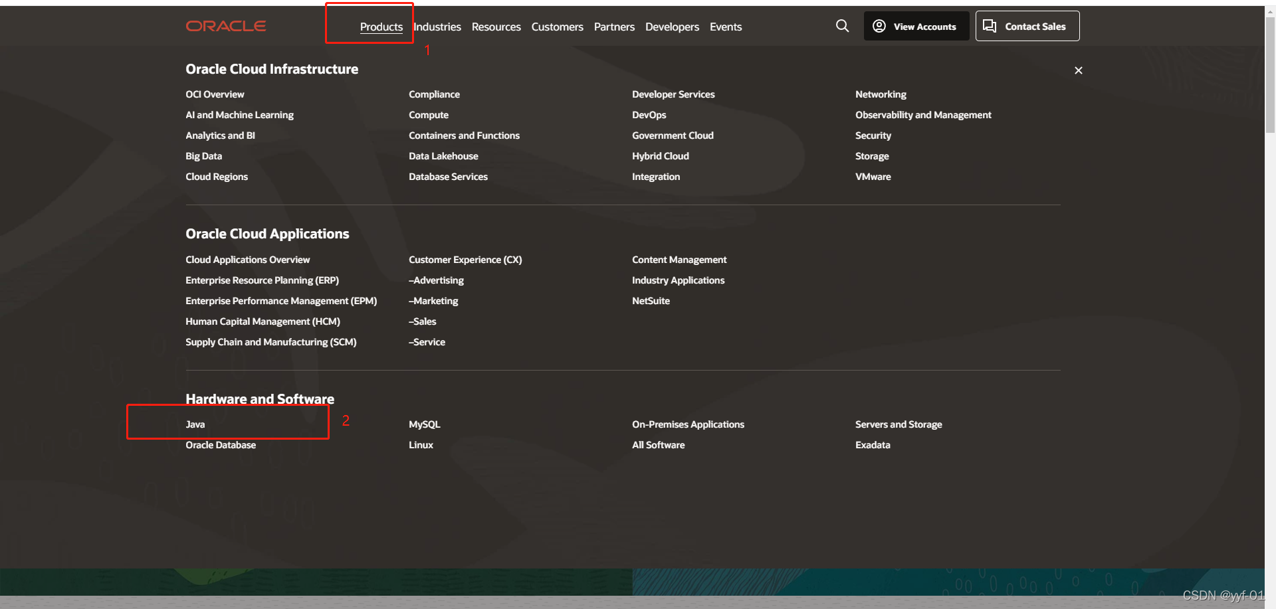Image resolution: width=1276 pixels, height=609 pixels.
Task: Open the Partners menu
Action: pyautogui.click(x=614, y=27)
